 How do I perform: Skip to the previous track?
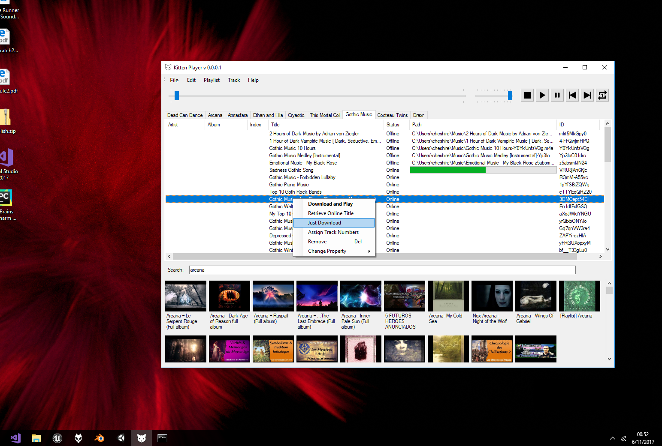click(x=572, y=95)
